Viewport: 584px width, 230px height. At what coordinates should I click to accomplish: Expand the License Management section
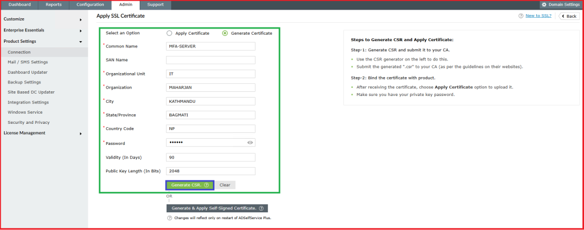[x=80, y=133]
